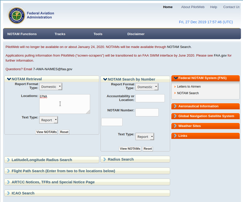Image resolution: width=243 pixels, height=202 pixels.
Task: Open the Tracks menu
Action: 60,34
